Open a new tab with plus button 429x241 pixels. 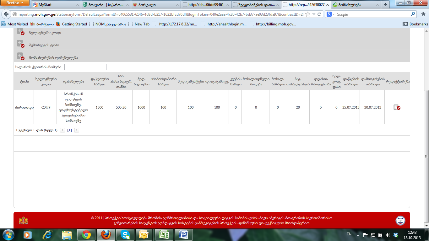(x=385, y=5)
